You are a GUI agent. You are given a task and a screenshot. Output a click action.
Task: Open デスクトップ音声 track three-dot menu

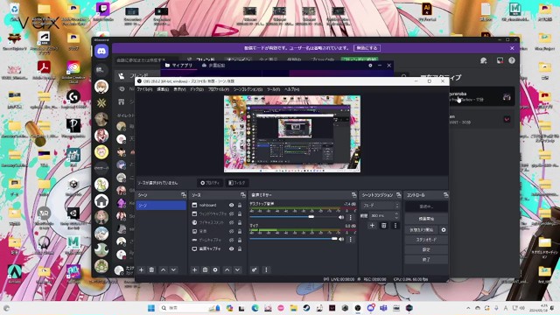point(350,217)
